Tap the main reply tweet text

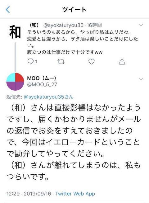[x=74, y=142]
